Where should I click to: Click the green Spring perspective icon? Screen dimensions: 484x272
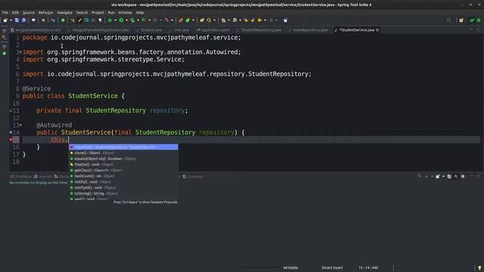click(x=472, y=20)
